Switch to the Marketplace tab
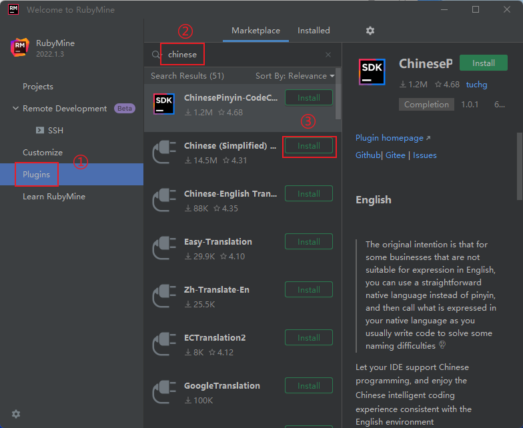The image size is (523, 428). coord(256,31)
